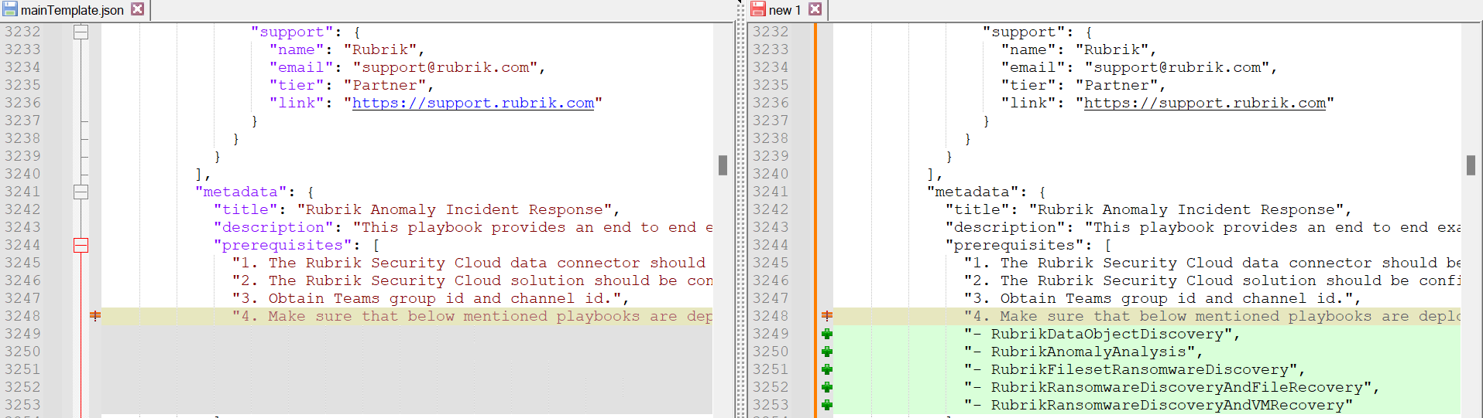Switch to the mainTemplate.json tab
This screenshot has height=418, width=1483.
73,10
